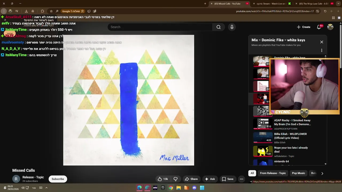Click the 'Missed Calls' video title

pos(24,170)
